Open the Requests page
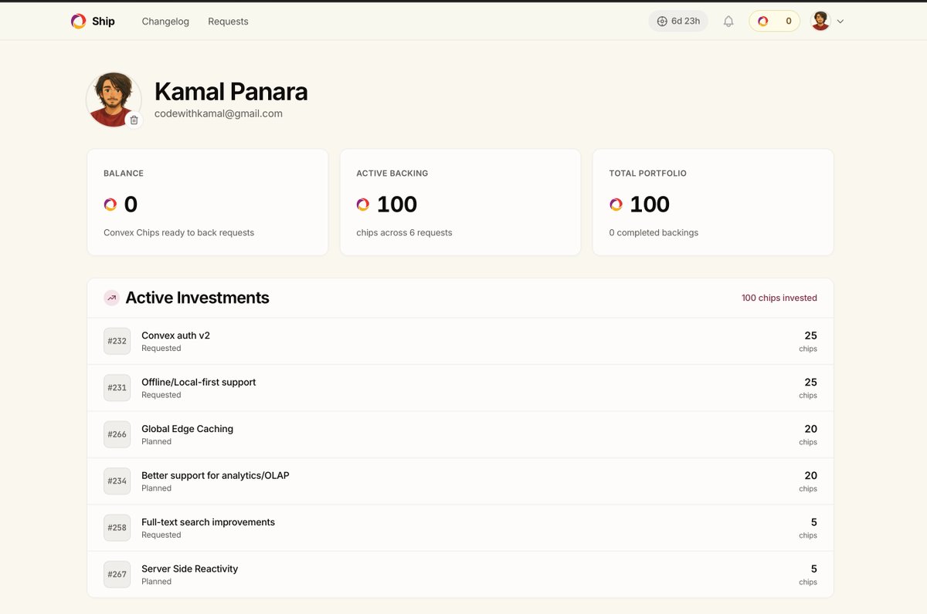927x614 pixels. coord(228,22)
